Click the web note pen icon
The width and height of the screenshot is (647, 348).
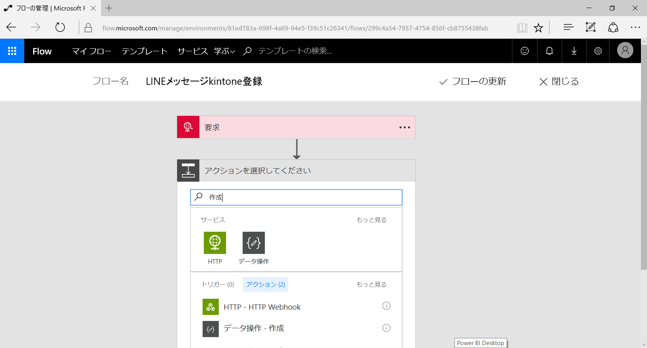pyautogui.click(x=591, y=27)
